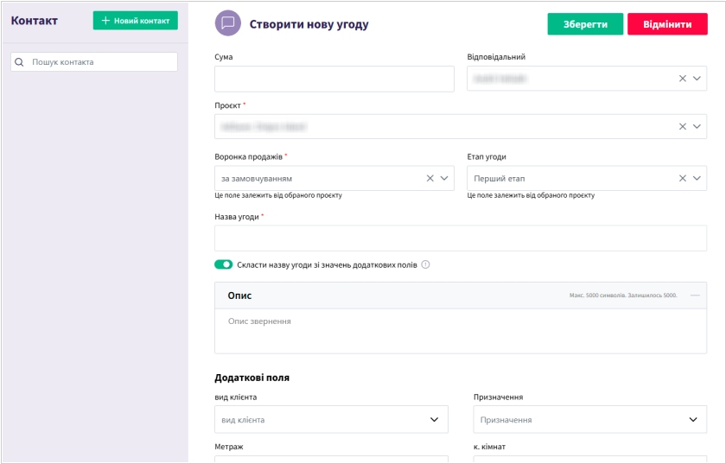
Task: Click the purple chat bubble deal icon
Action: coord(228,23)
